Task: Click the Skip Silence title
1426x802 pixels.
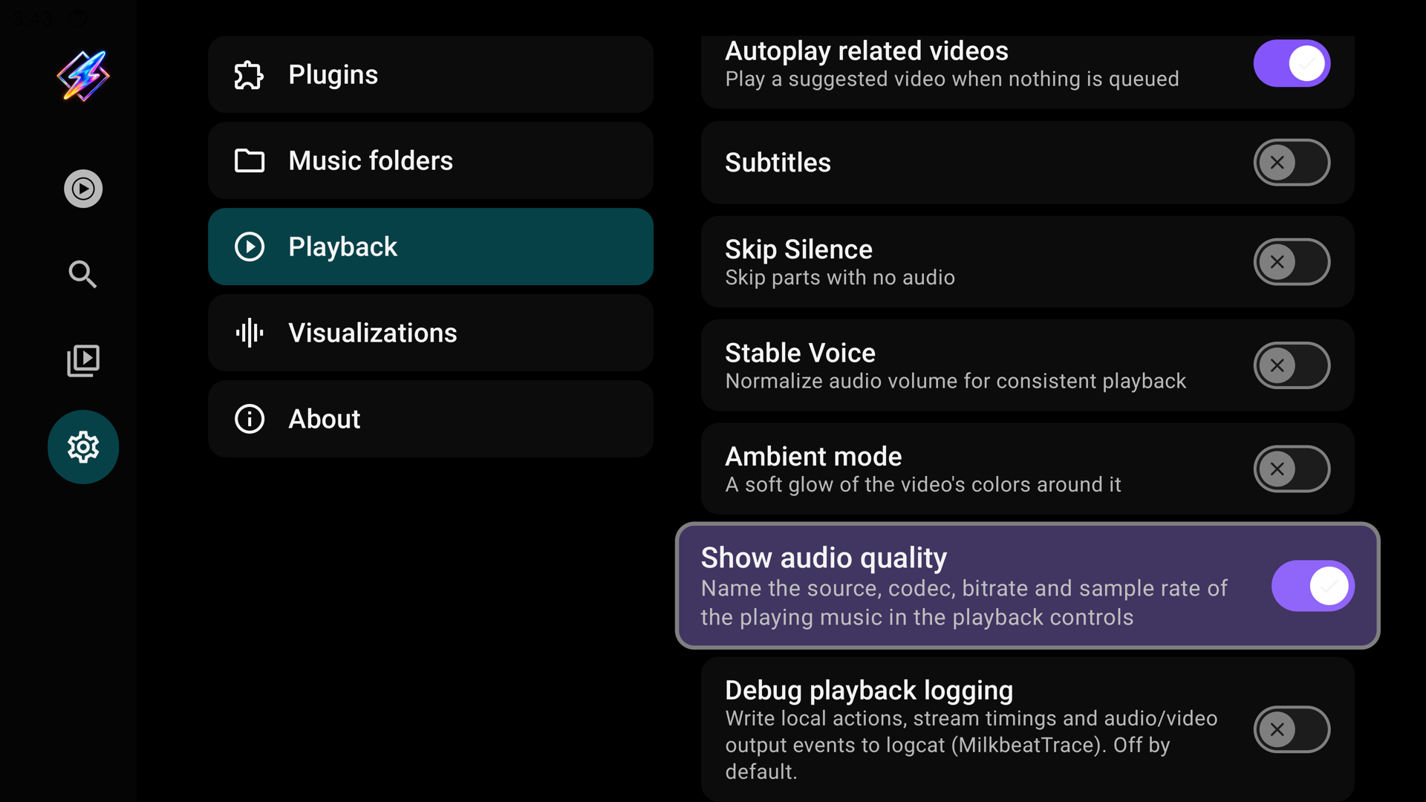Action: [798, 250]
